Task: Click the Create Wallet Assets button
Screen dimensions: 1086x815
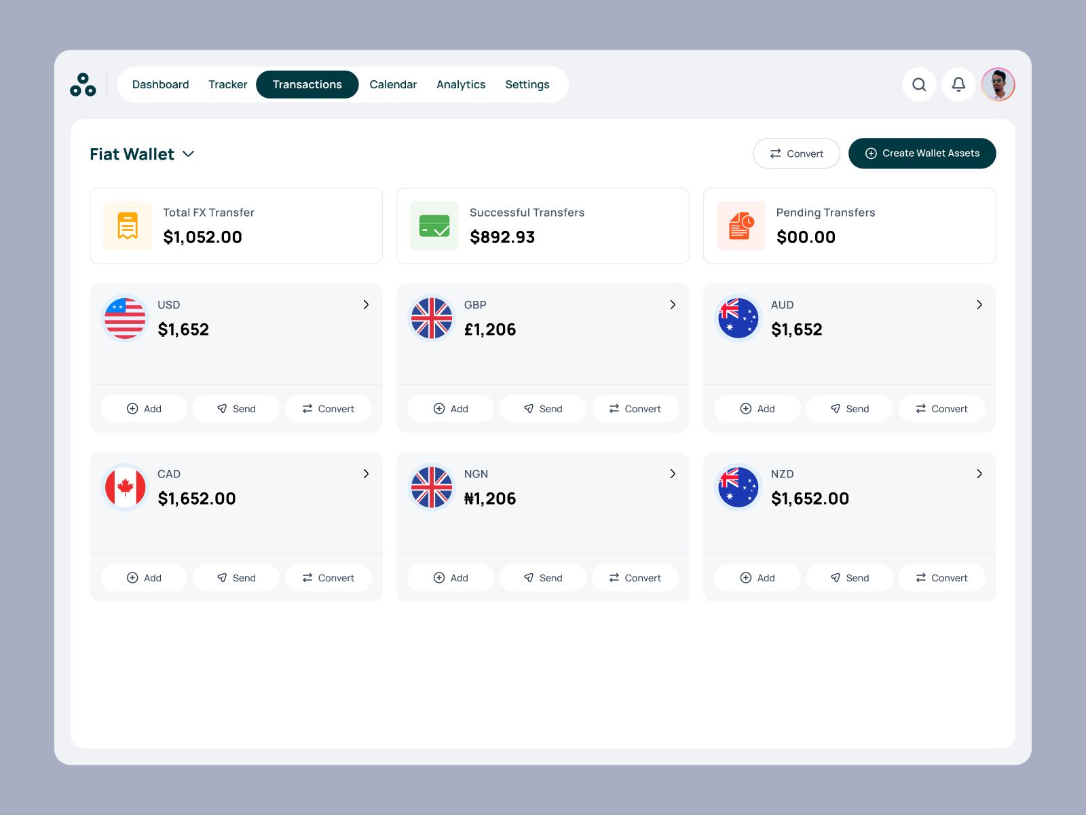Action: click(922, 153)
